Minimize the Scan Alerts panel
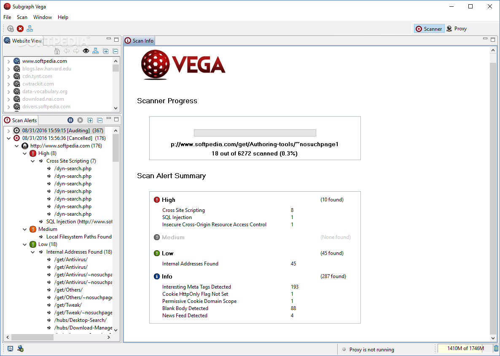This screenshot has width=500, height=356. (x=109, y=118)
